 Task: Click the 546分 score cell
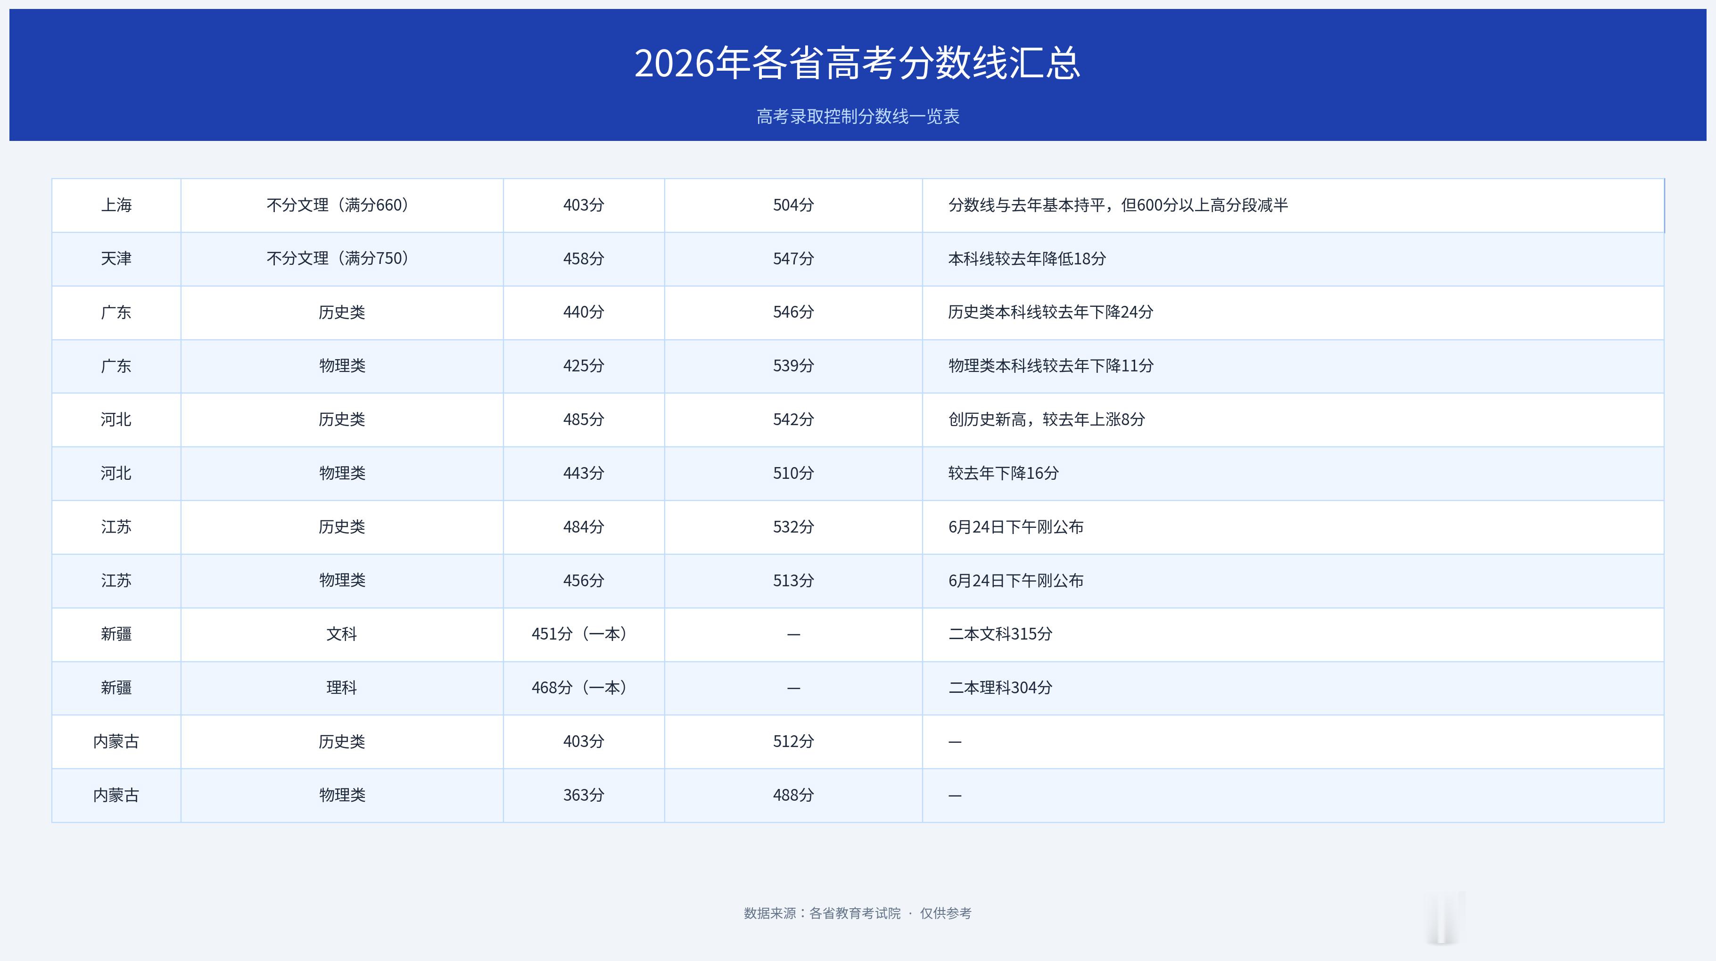point(793,312)
